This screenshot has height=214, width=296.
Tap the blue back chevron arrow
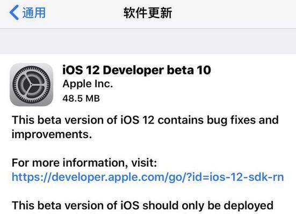click(14, 12)
